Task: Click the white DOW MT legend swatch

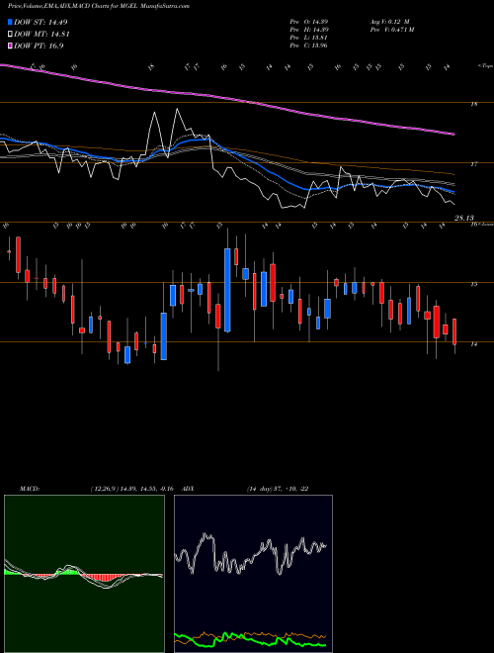Action: (x=10, y=35)
